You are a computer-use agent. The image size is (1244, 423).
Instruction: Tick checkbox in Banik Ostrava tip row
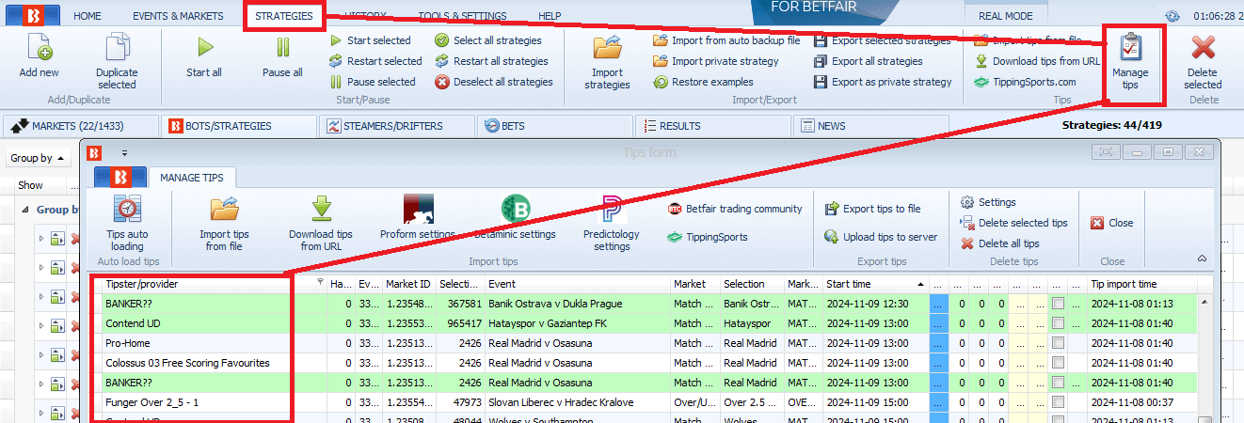coord(1059,304)
